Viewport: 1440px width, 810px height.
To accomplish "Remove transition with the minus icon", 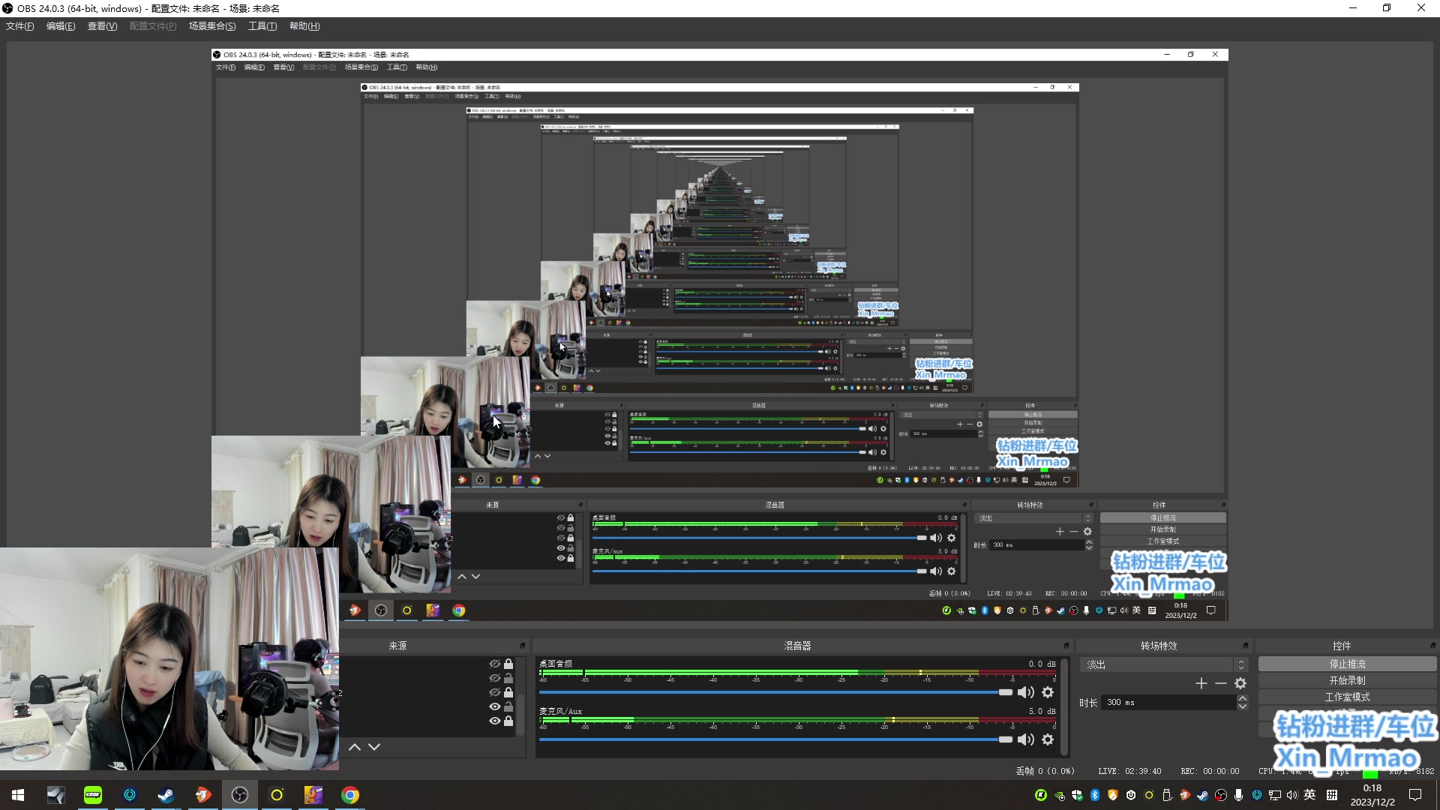I will (1221, 683).
